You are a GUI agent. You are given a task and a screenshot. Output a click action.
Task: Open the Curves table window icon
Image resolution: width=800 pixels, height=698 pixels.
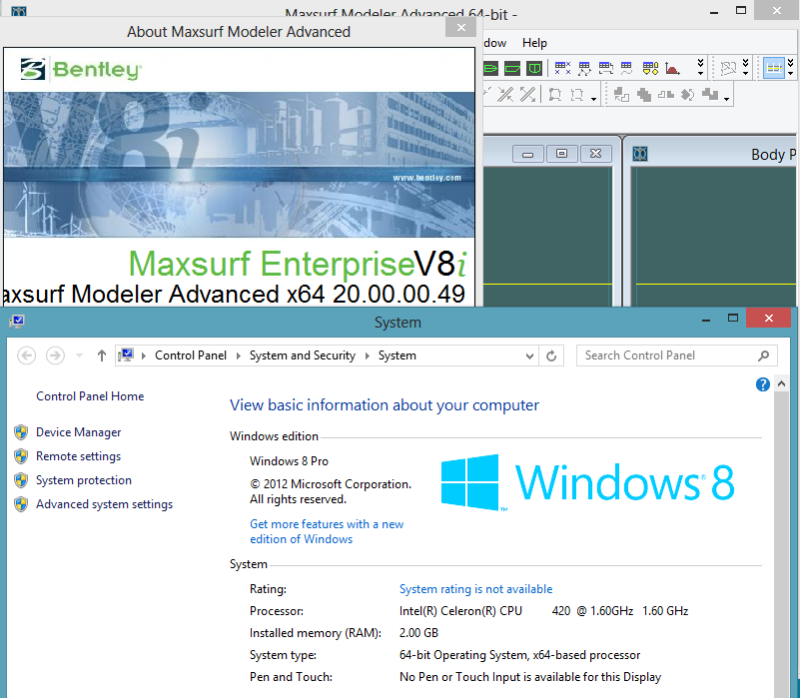point(627,68)
